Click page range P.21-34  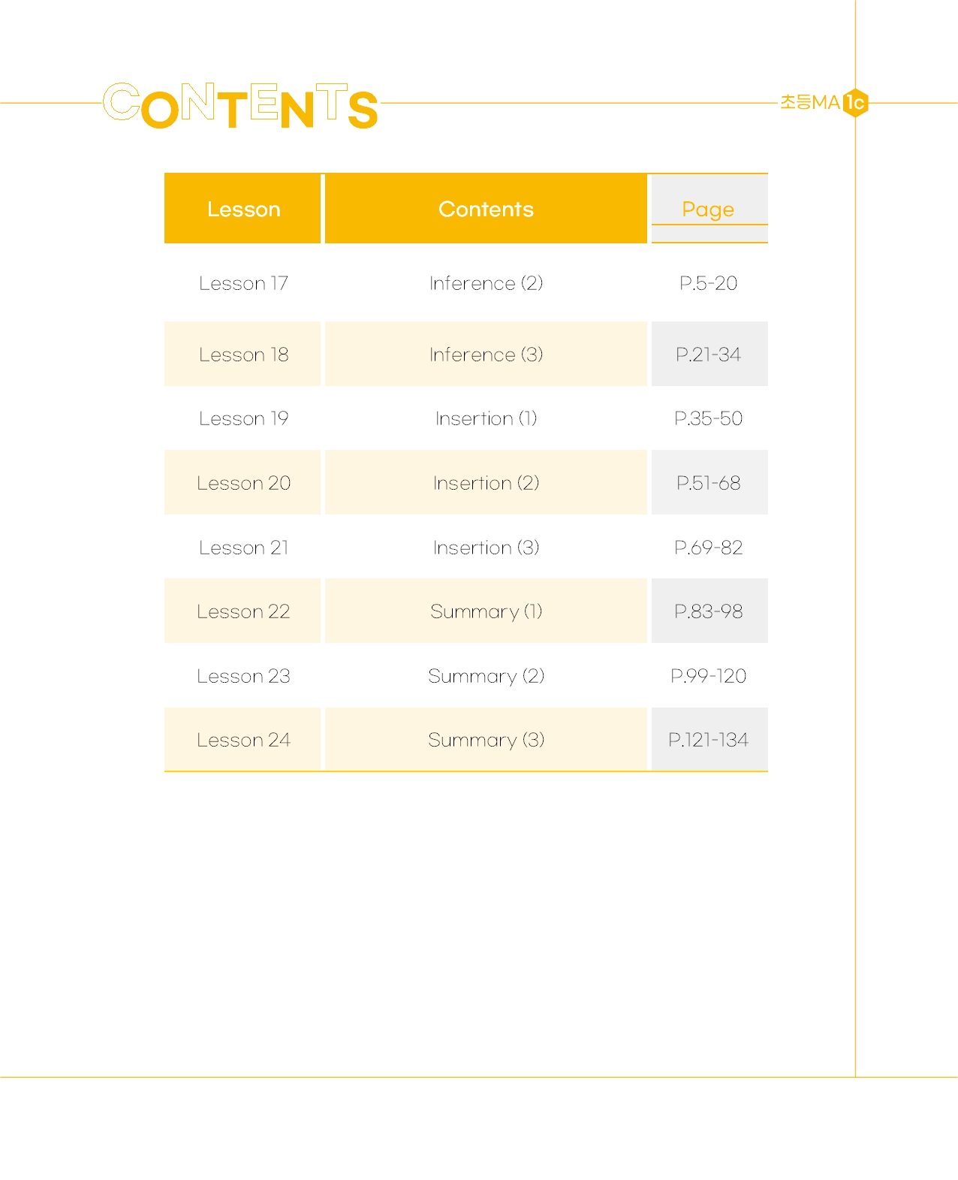click(x=708, y=355)
